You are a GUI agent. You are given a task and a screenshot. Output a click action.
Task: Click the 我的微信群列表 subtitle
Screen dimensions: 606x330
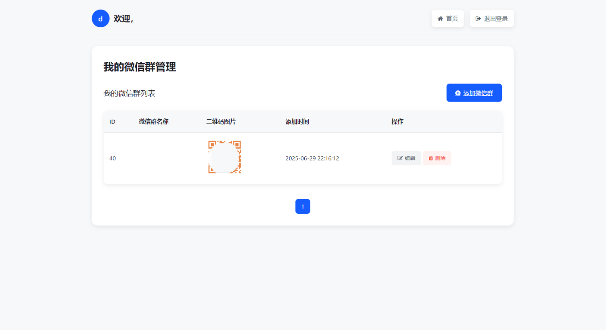point(130,93)
